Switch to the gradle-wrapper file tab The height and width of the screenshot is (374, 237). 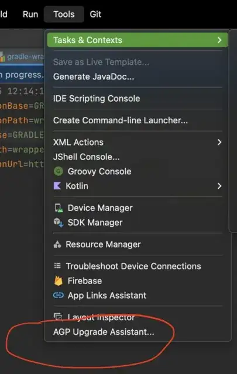click(22, 57)
